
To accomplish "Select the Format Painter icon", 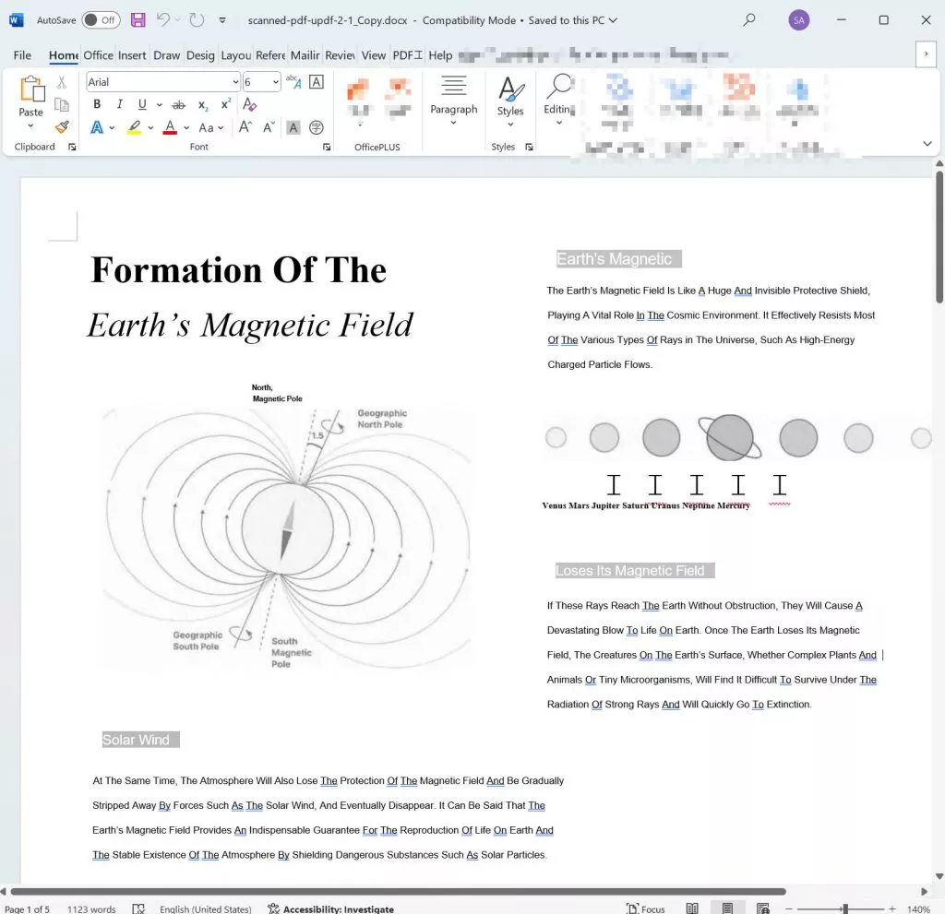I will tap(62, 127).
